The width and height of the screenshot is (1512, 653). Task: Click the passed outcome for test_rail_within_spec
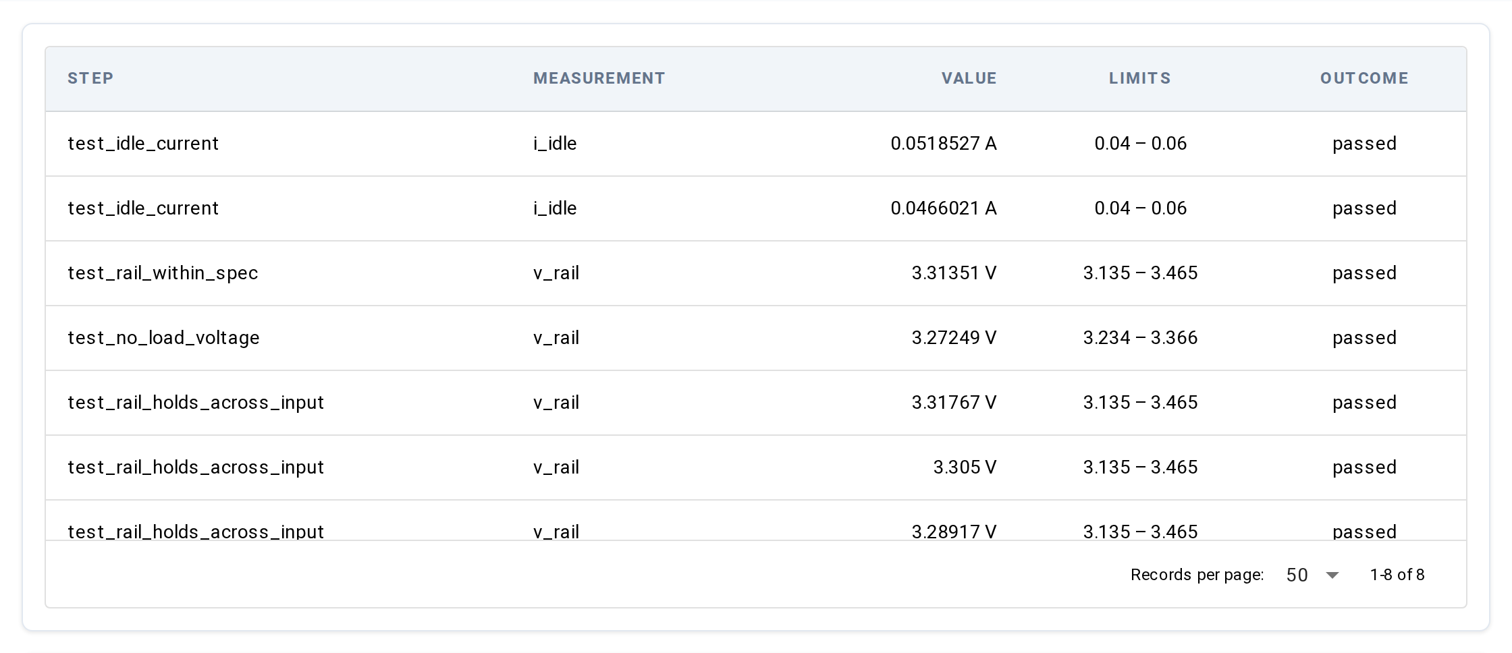tap(1364, 273)
